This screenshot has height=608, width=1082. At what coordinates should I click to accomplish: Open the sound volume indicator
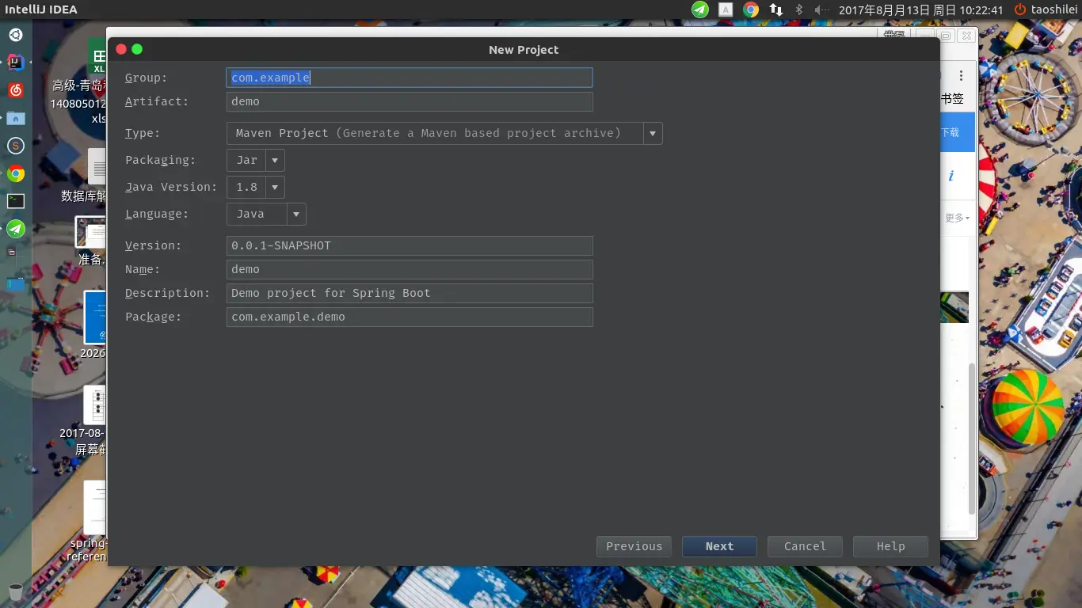(x=822, y=9)
